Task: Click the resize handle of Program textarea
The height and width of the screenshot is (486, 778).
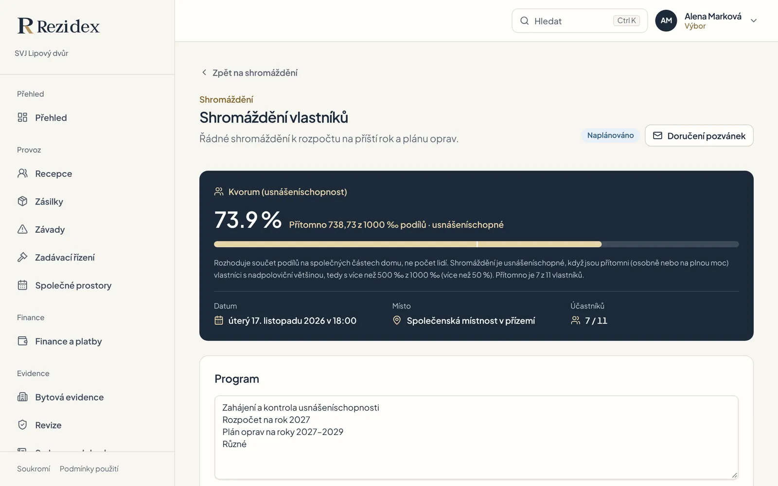Action: 734,475
